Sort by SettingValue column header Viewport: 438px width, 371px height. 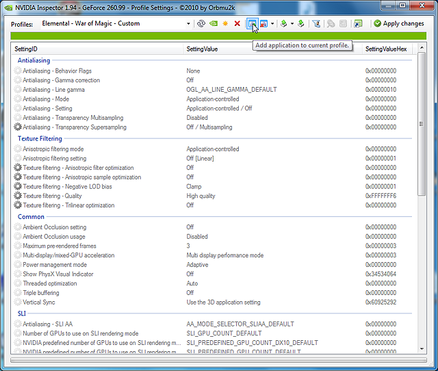pos(272,49)
